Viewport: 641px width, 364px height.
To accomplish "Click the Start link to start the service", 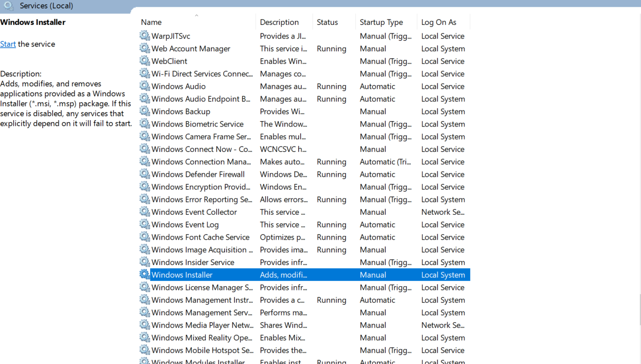I will click(8, 44).
